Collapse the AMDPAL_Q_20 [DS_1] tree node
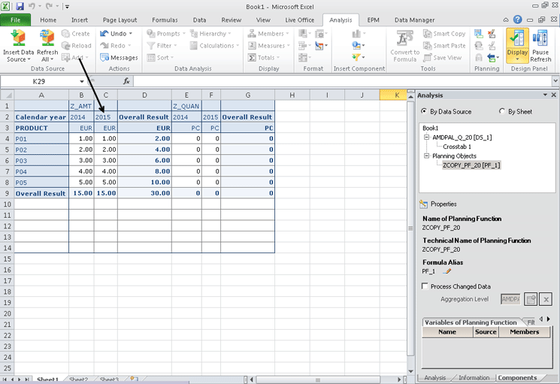The height and width of the screenshot is (384, 560). (426, 138)
